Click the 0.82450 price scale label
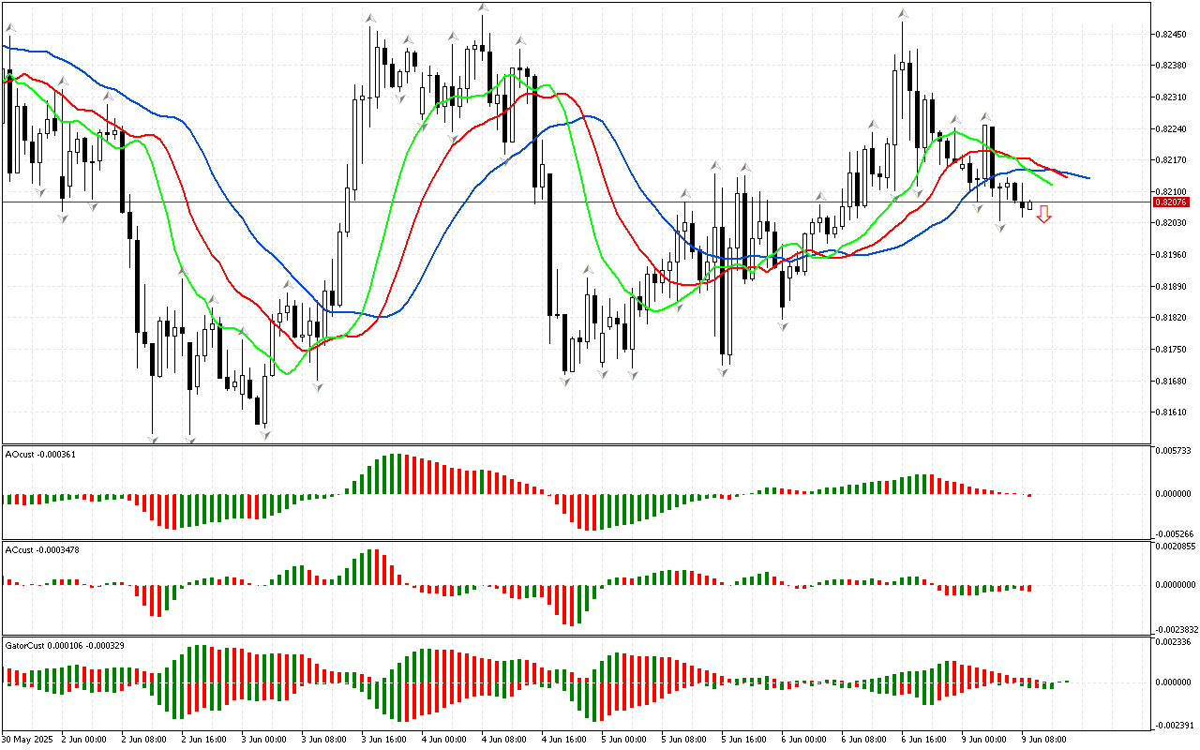 pos(1171,36)
